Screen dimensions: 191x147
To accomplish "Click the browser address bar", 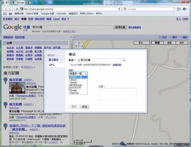I will pos(70,9).
